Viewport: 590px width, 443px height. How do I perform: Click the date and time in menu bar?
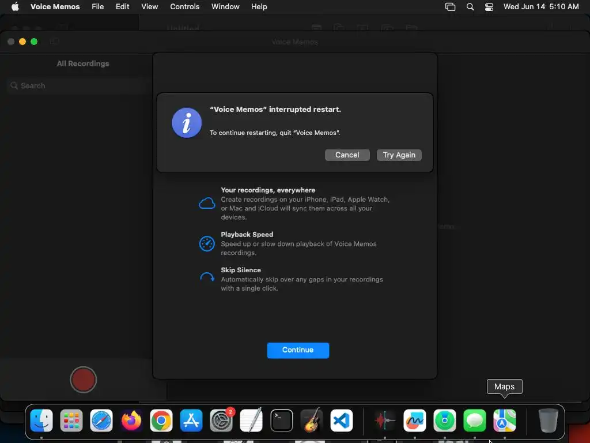pyautogui.click(x=540, y=6)
